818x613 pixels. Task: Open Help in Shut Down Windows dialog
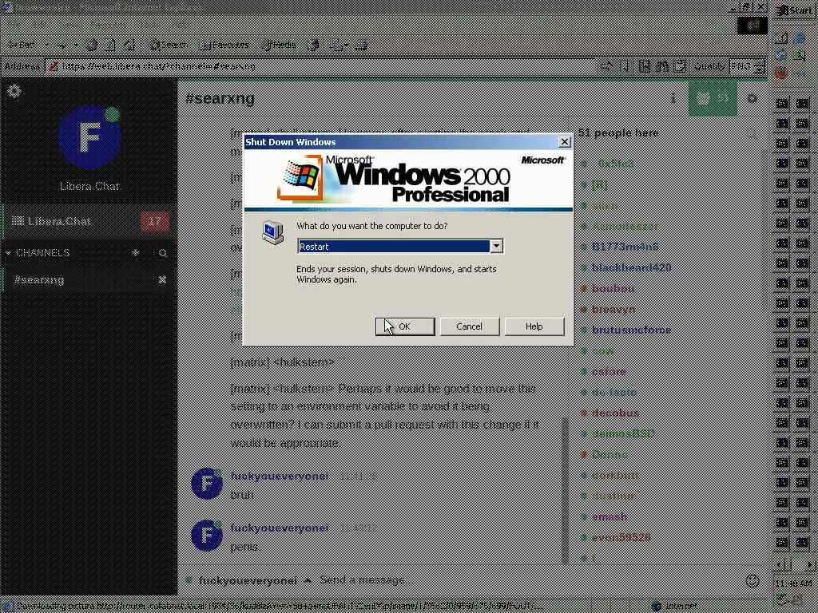click(x=534, y=326)
